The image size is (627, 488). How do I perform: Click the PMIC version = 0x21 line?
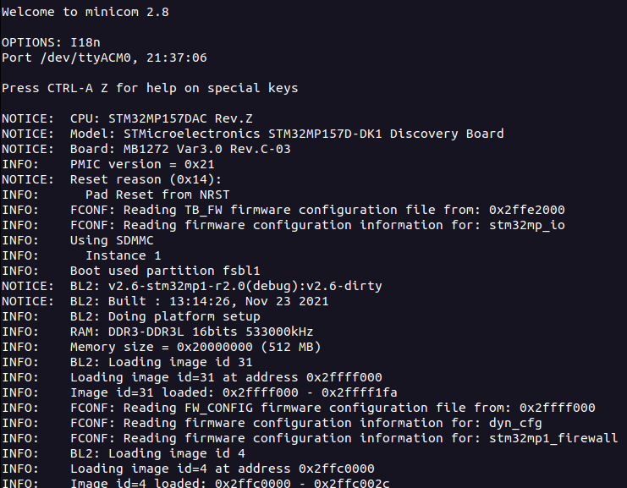click(x=108, y=164)
